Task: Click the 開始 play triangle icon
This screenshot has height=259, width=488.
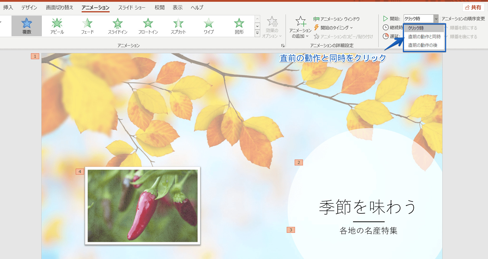Action: point(385,19)
